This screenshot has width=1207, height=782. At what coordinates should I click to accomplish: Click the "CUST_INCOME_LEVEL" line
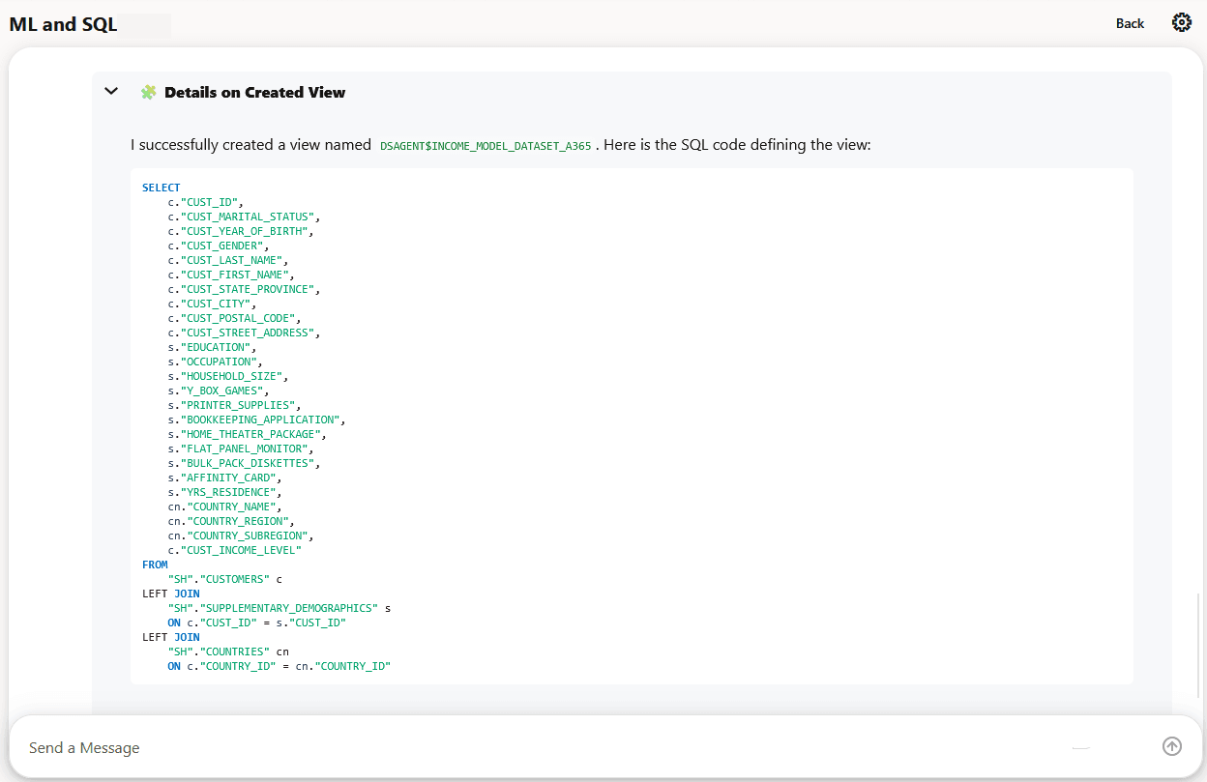234,550
